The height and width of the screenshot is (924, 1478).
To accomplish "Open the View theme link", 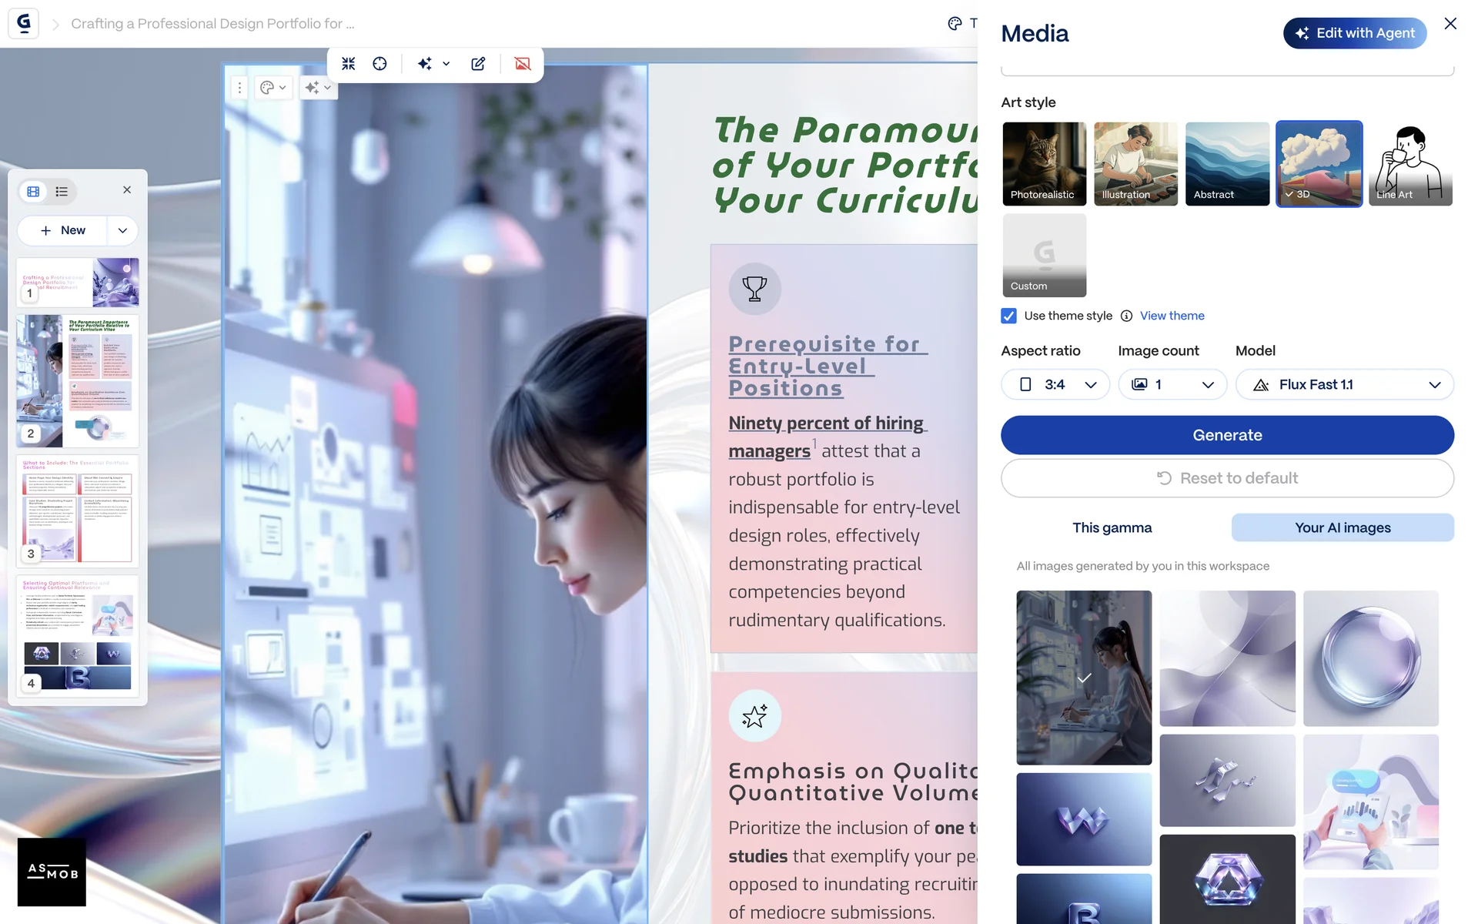I will 1172,316.
